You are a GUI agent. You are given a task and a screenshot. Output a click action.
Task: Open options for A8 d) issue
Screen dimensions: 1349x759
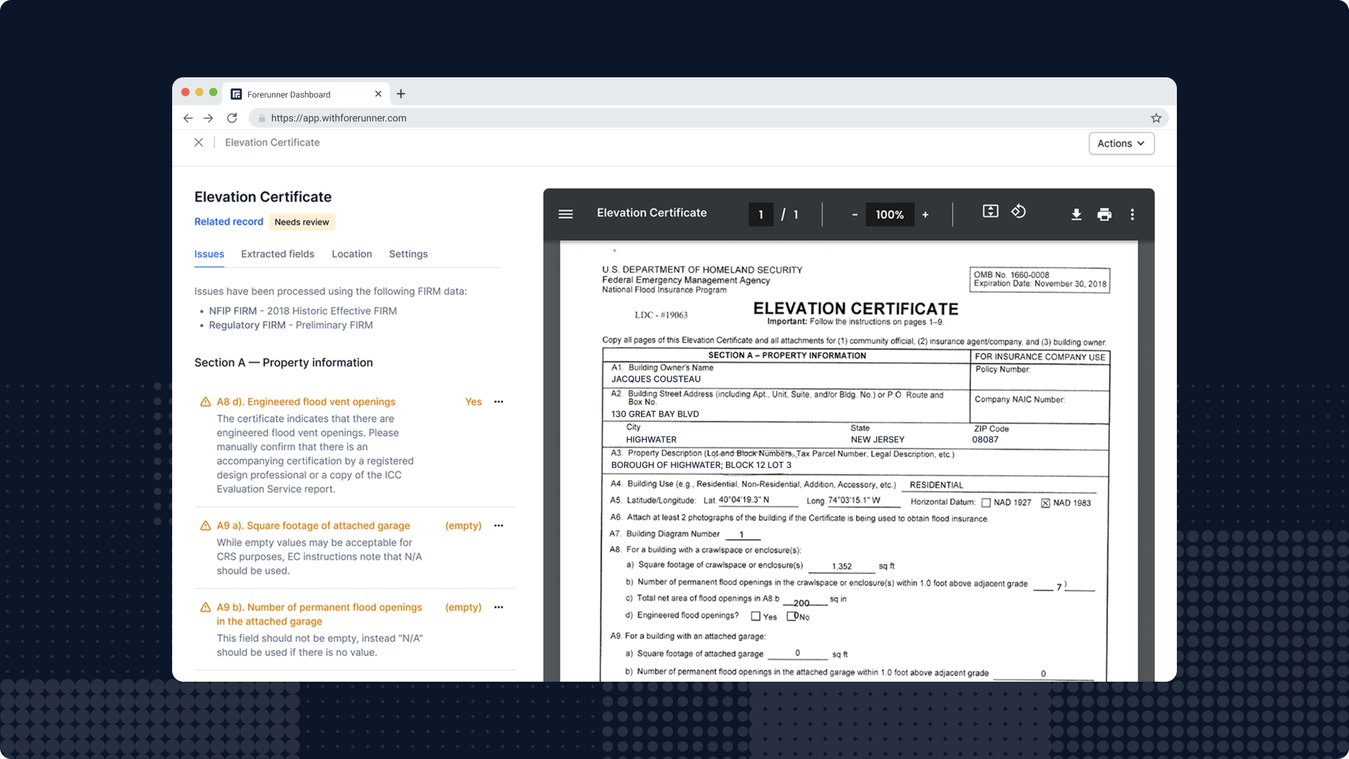(499, 402)
